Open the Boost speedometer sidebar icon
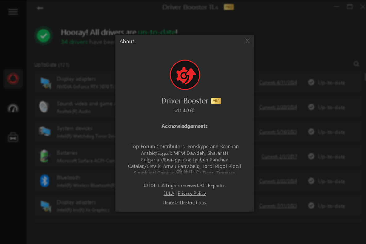This screenshot has height=244, width=366. (13, 108)
